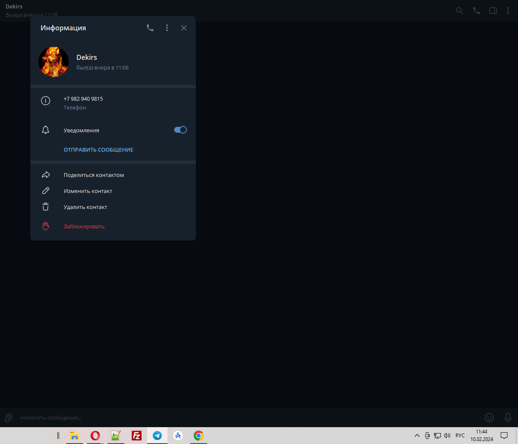The width and height of the screenshot is (518, 444).
Task: Click the paperclip attach file icon
Action: click(8, 417)
